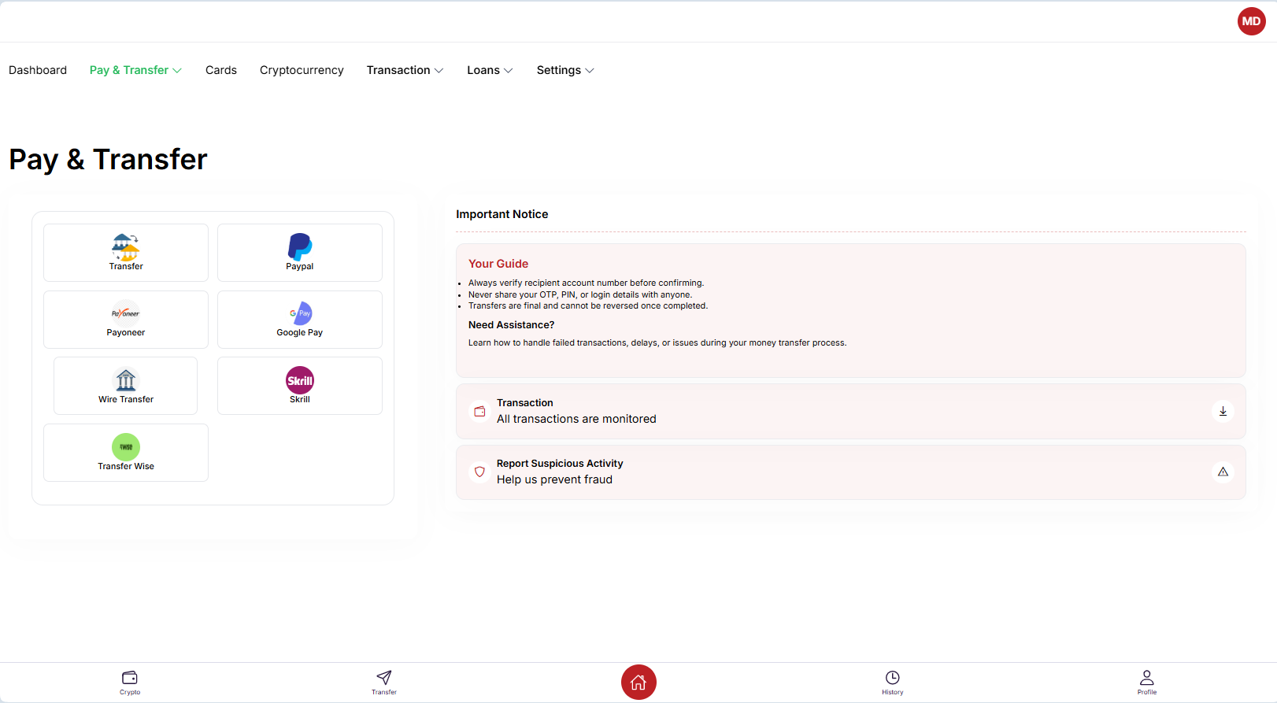Open the Settings dropdown menu
Viewport: 1277px width, 703px height.
(x=564, y=70)
